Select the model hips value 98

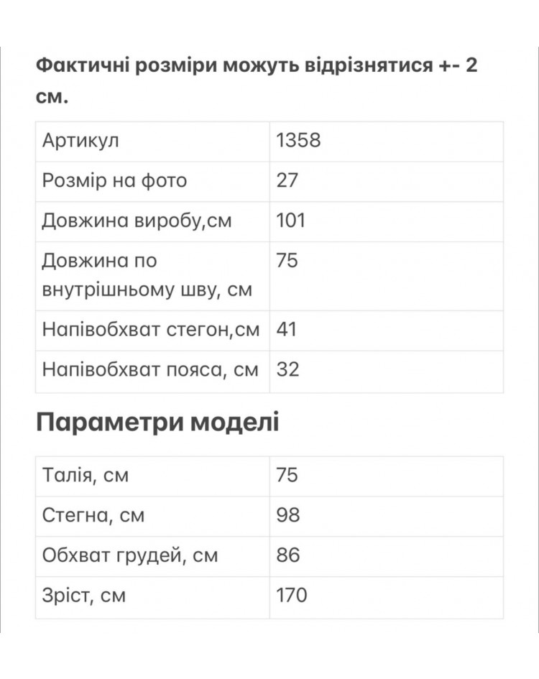288,515
